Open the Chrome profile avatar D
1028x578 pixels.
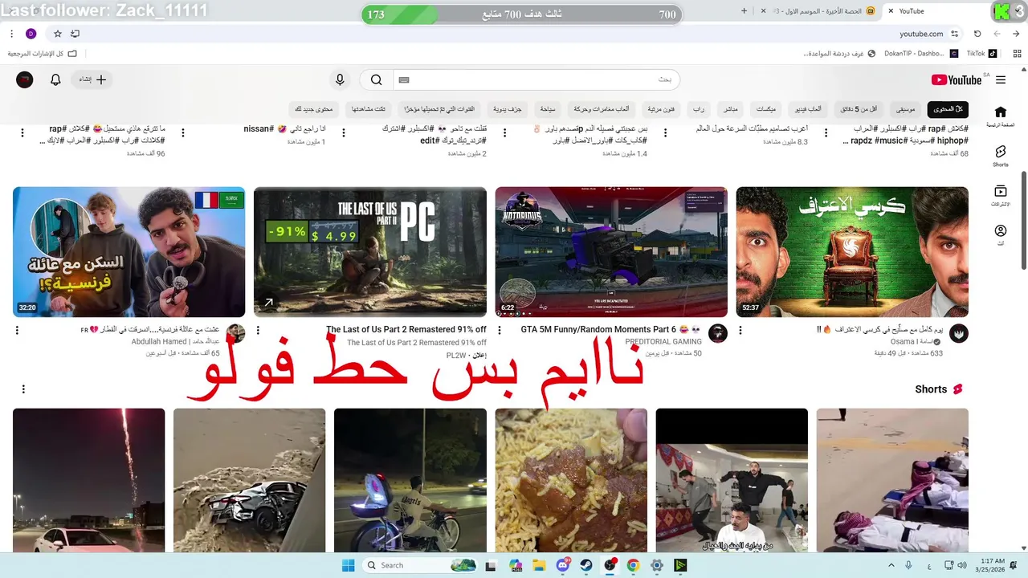[31, 34]
